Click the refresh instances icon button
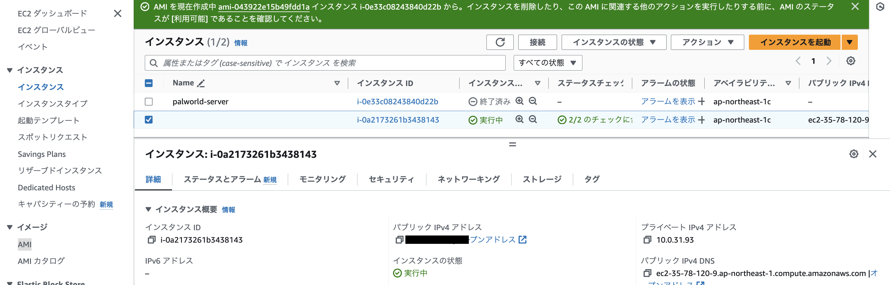890x285 pixels. click(x=499, y=42)
